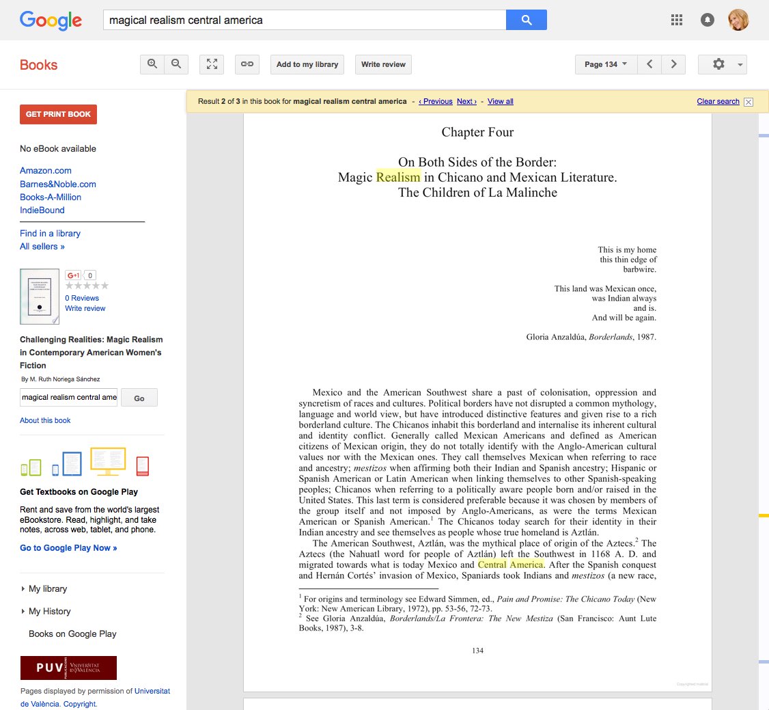Open the View all results link
Screen dimensions: 769x710
(x=500, y=101)
